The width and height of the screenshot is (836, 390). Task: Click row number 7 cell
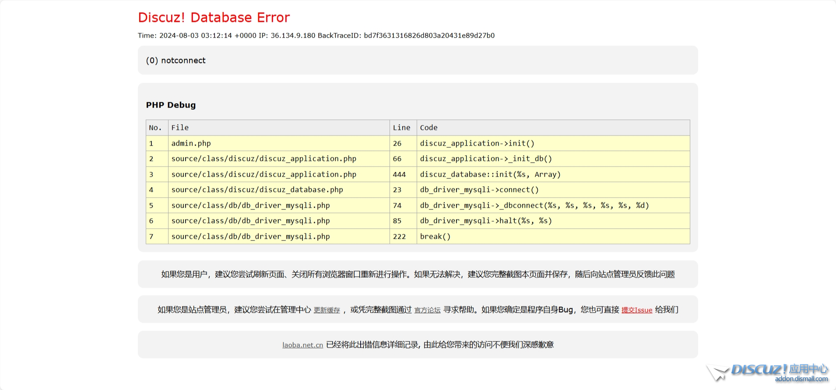157,237
